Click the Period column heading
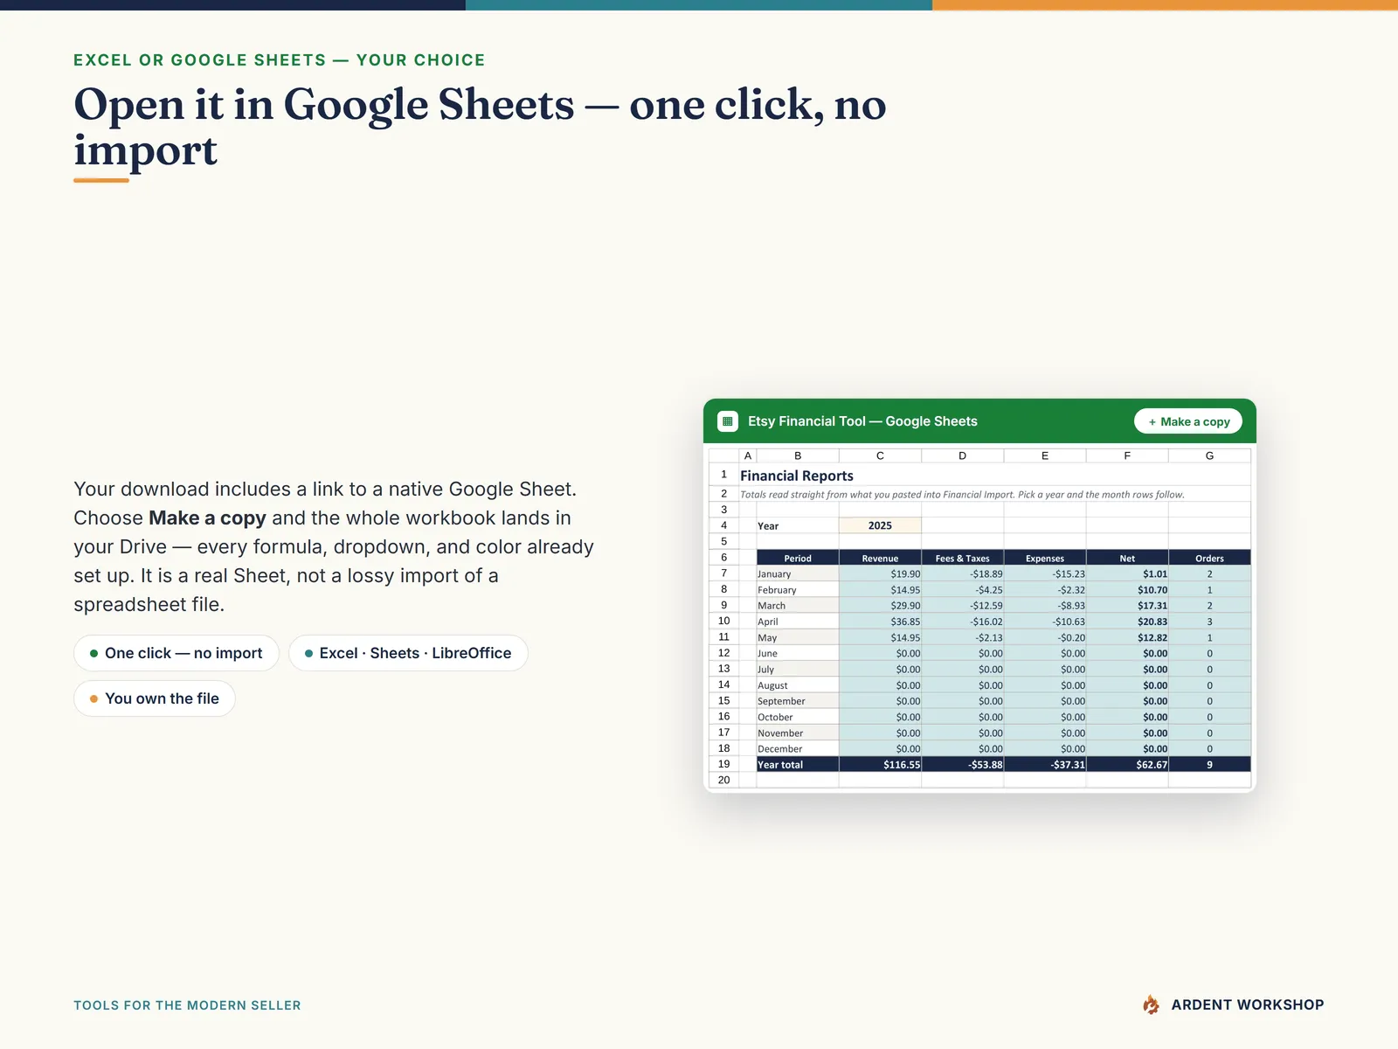The image size is (1398, 1049). coord(798,558)
